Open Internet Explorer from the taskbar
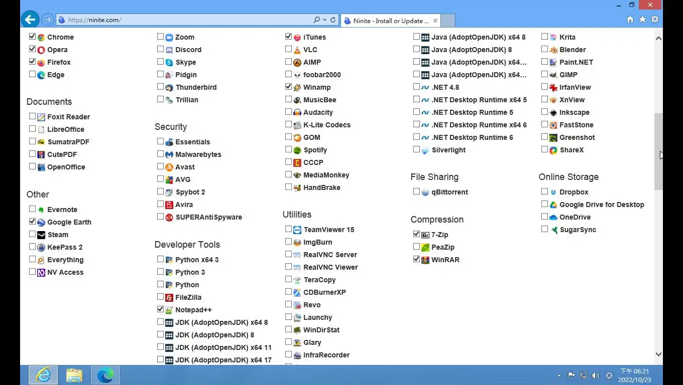 click(x=43, y=375)
